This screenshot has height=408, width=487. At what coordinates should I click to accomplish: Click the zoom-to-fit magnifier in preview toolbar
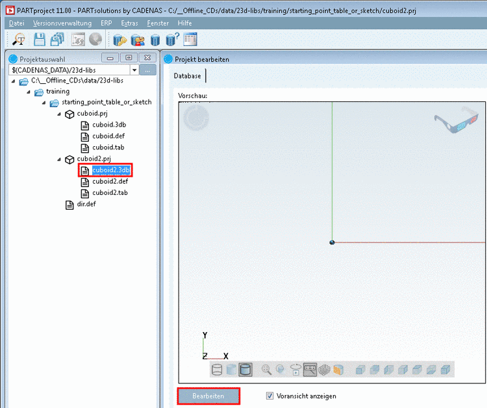point(266,370)
